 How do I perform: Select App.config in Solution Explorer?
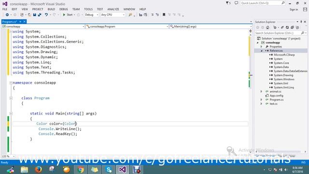click(277, 96)
